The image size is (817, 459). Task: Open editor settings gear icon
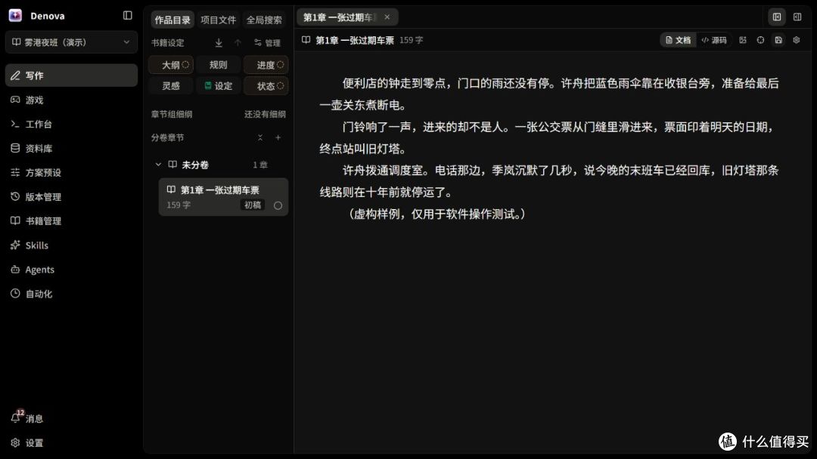pyautogui.click(x=796, y=40)
